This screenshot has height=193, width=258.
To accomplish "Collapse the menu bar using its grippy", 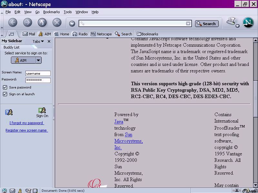I will point(2,12).
